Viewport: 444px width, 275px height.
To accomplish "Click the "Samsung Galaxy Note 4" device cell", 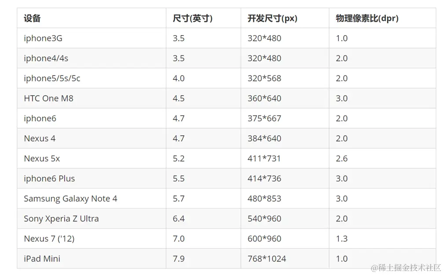I will click(92, 199).
